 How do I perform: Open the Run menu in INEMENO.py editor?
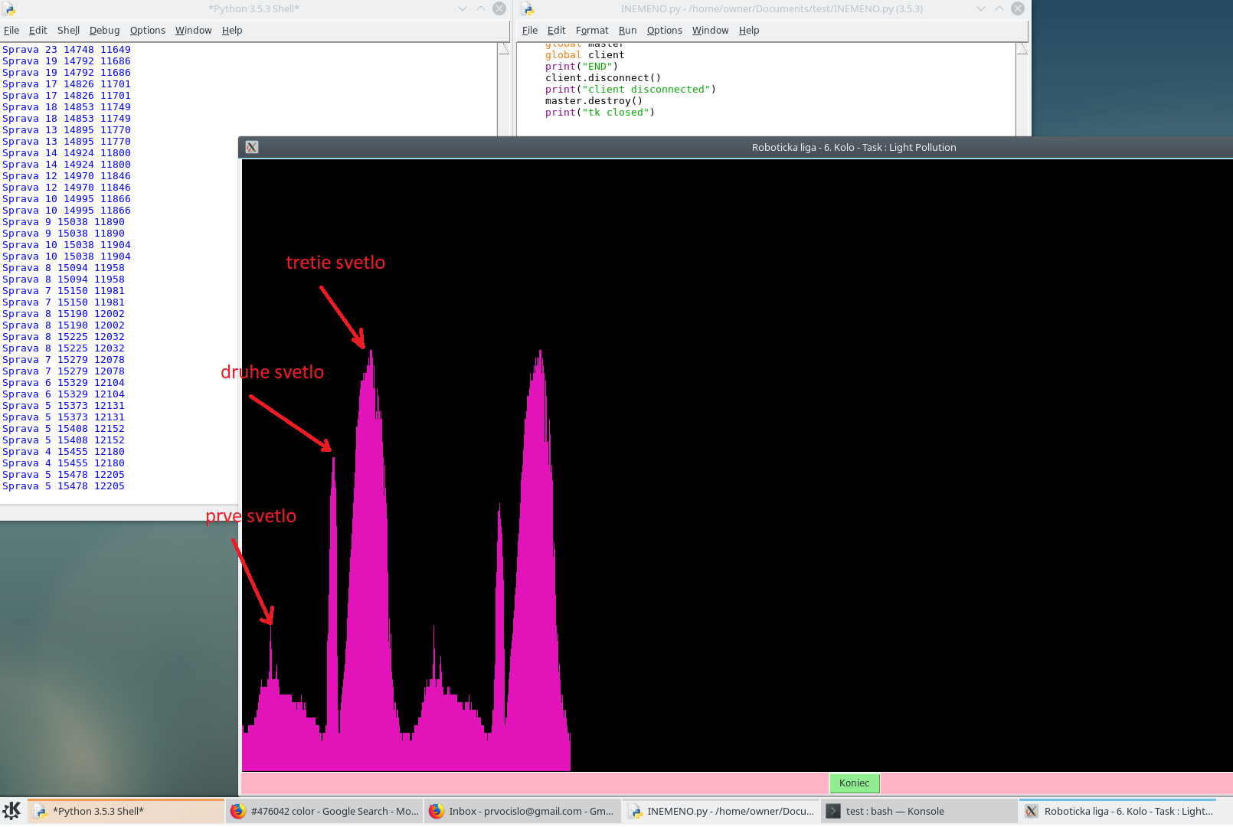pyautogui.click(x=627, y=31)
